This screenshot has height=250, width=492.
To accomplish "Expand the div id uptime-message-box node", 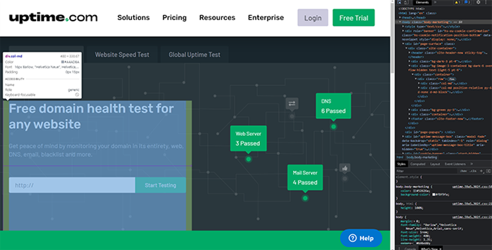I will [403, 136].
